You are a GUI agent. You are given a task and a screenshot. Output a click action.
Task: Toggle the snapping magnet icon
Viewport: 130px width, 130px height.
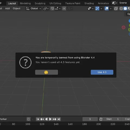[x=52, y=9]
